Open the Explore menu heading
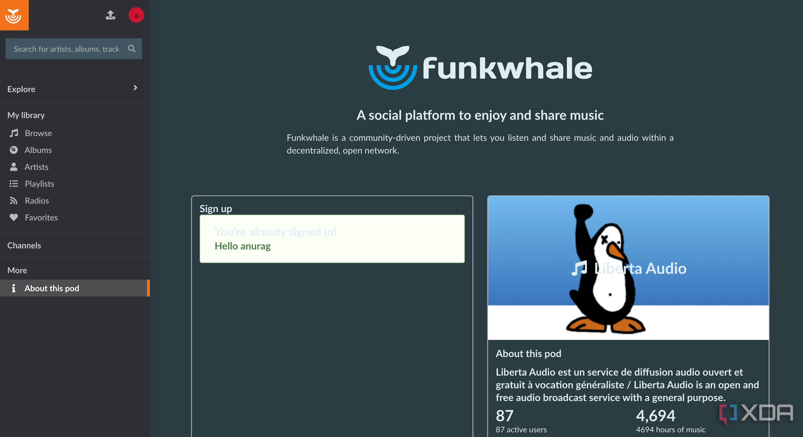This screenshot has height=437, width=803. [x=21, y=89]
